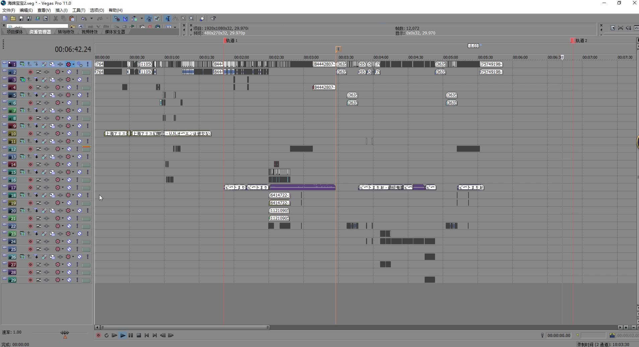
Task: Open the 编辑(E) menu
Action: [26, 10]
